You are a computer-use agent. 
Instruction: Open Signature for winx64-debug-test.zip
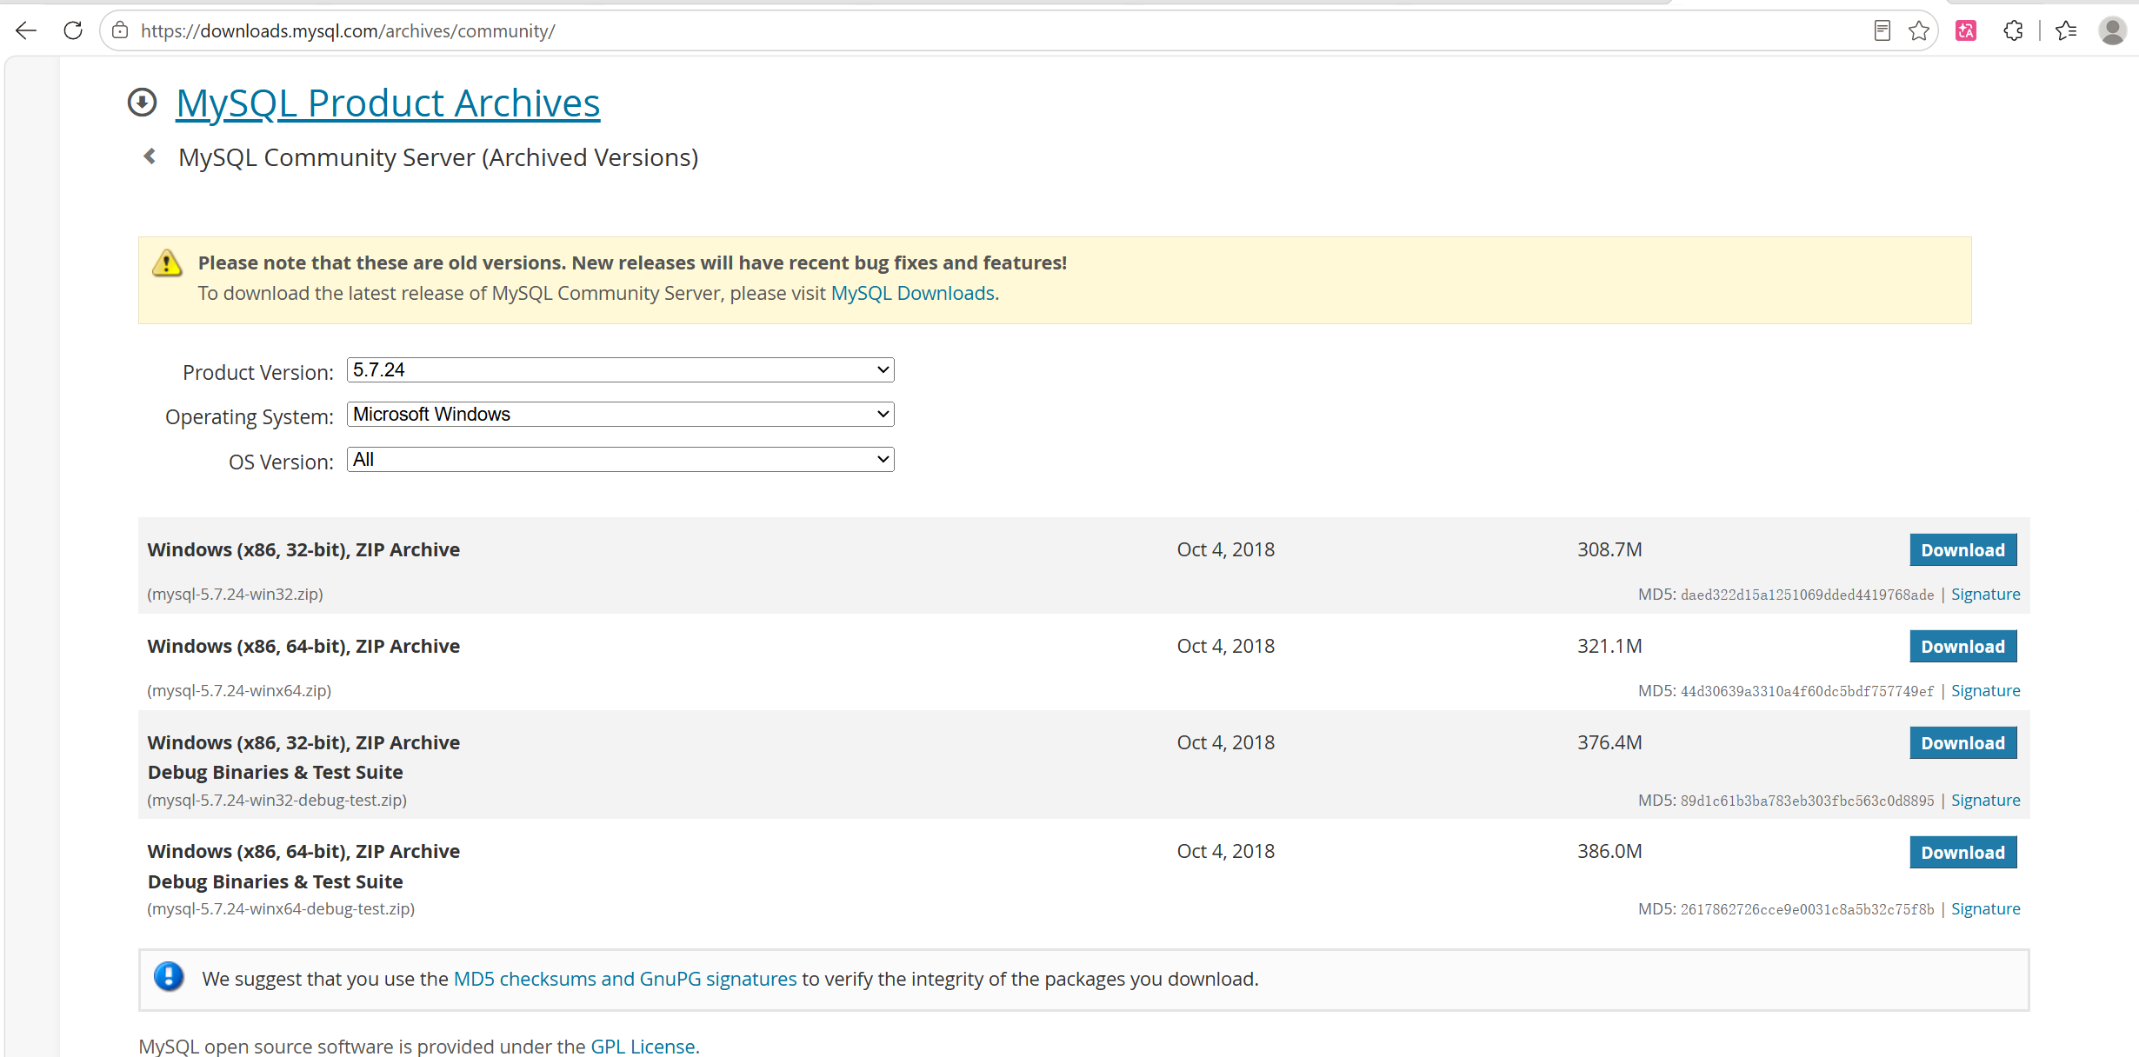pyautogui.click(x=1986, y=909)
